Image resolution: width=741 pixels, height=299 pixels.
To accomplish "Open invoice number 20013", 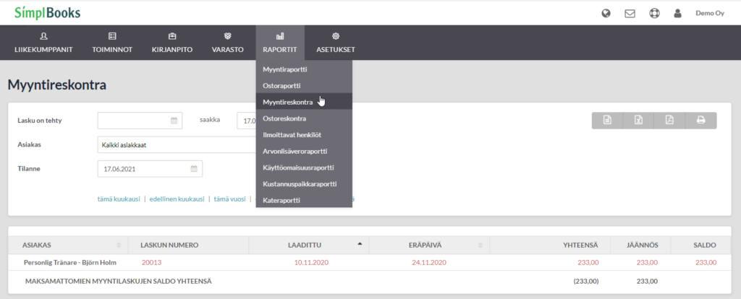I will 151,263.
